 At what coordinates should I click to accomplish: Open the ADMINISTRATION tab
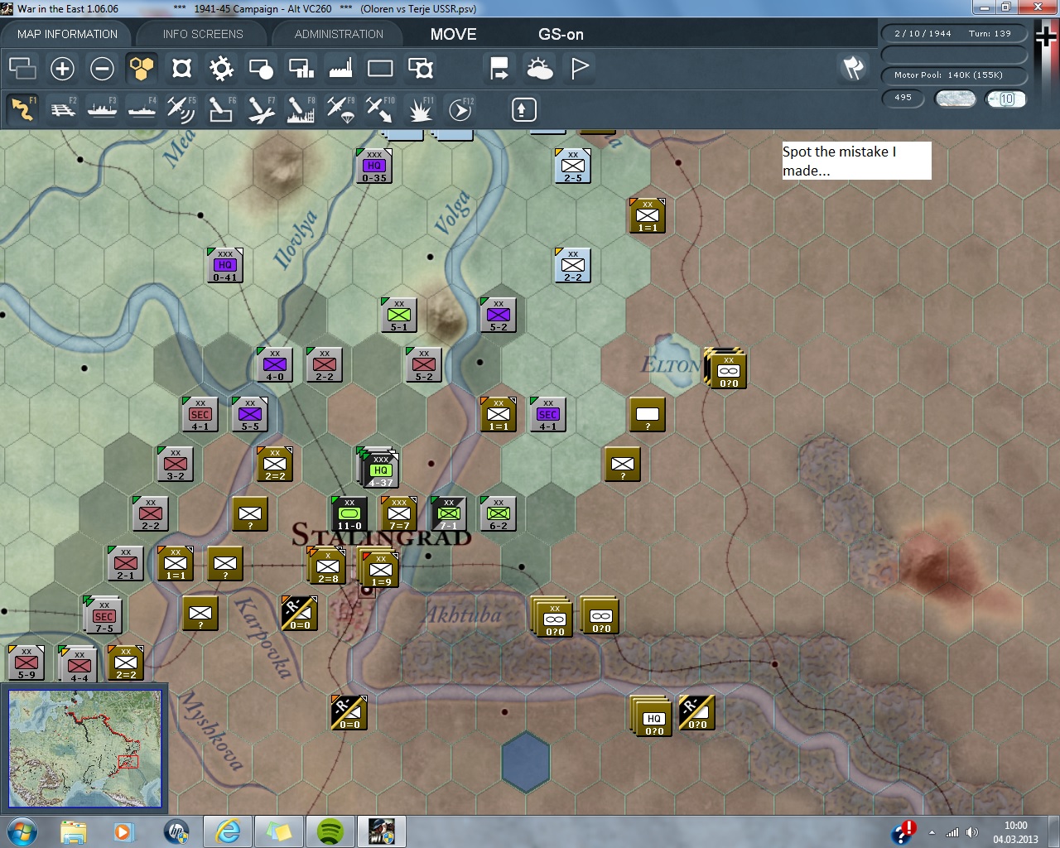(x=339, y=34)
